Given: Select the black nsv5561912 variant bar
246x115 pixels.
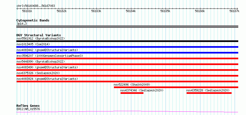Looking at the screenshot, I should pos(127,41).
